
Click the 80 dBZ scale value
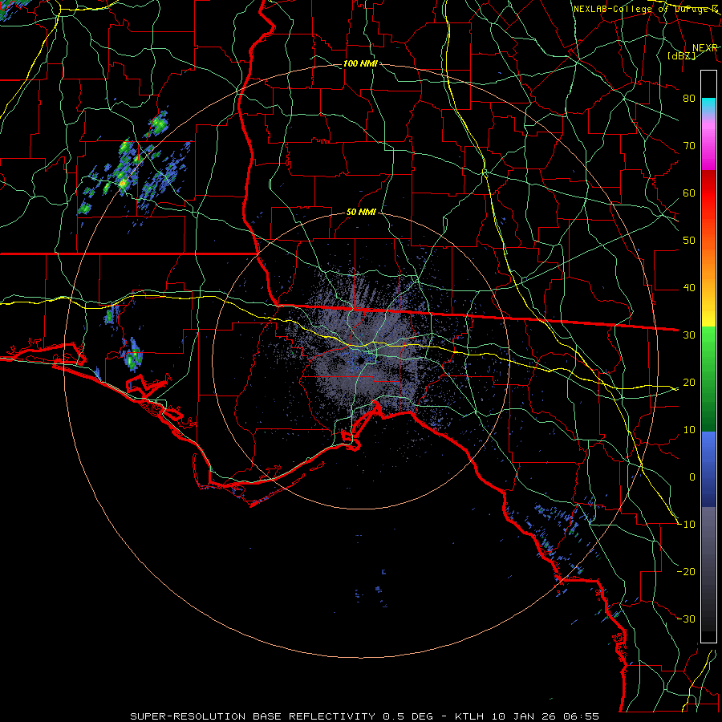pyautogui.click(x=689, y=98)
